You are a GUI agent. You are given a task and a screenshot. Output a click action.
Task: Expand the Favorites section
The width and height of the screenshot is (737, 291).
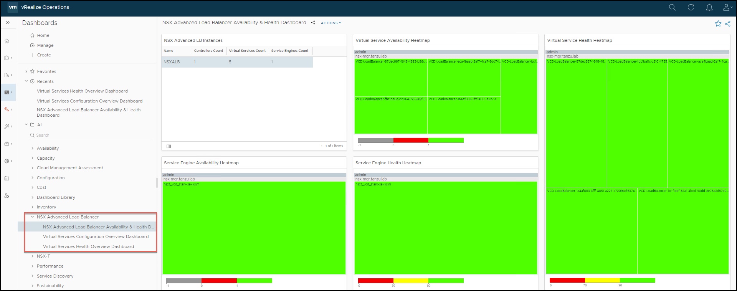point(26,71)
